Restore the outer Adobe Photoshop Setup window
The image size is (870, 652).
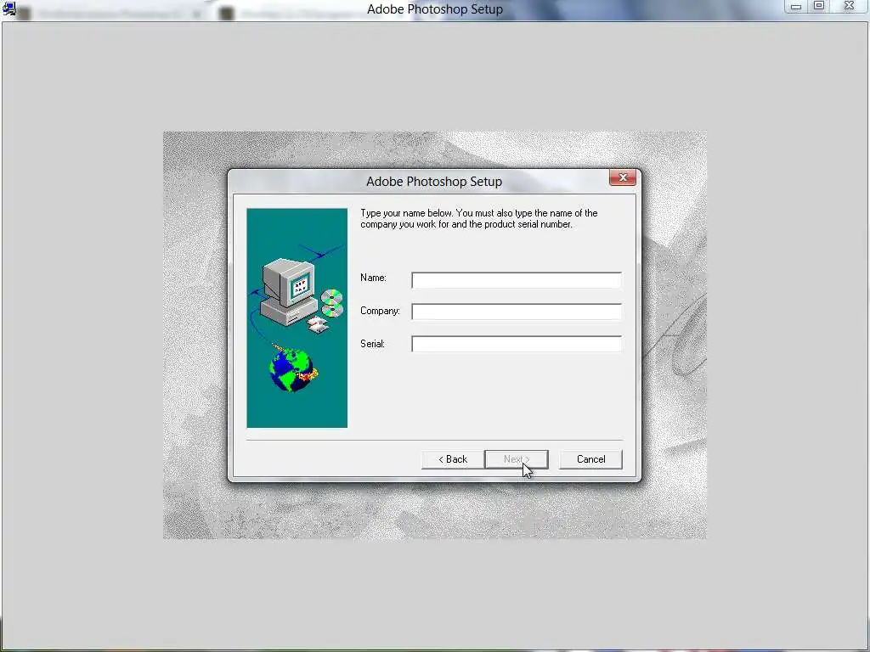pos(819,6)
